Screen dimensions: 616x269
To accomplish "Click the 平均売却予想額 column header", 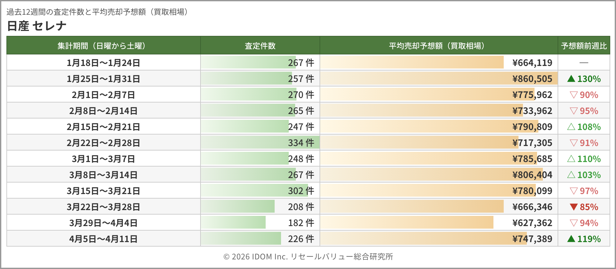I will 439,46.
